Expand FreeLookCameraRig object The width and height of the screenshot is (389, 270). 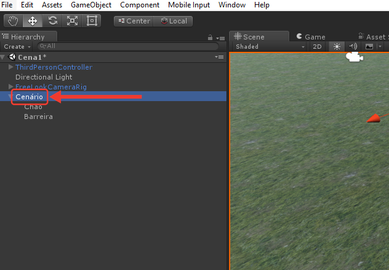(10, 86)
